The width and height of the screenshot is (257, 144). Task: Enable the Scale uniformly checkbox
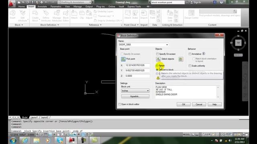click(x=190, y=66)
